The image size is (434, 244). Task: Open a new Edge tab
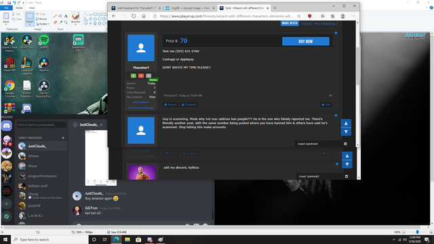click(275, 8)
